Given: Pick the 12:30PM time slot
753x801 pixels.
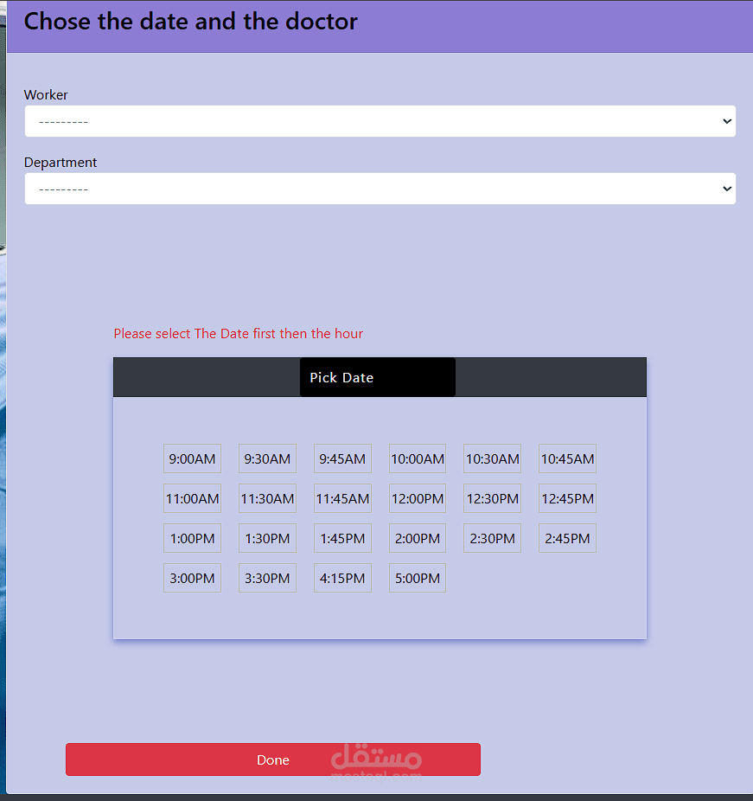Looking at the screenshot, I should coord(493,498).
